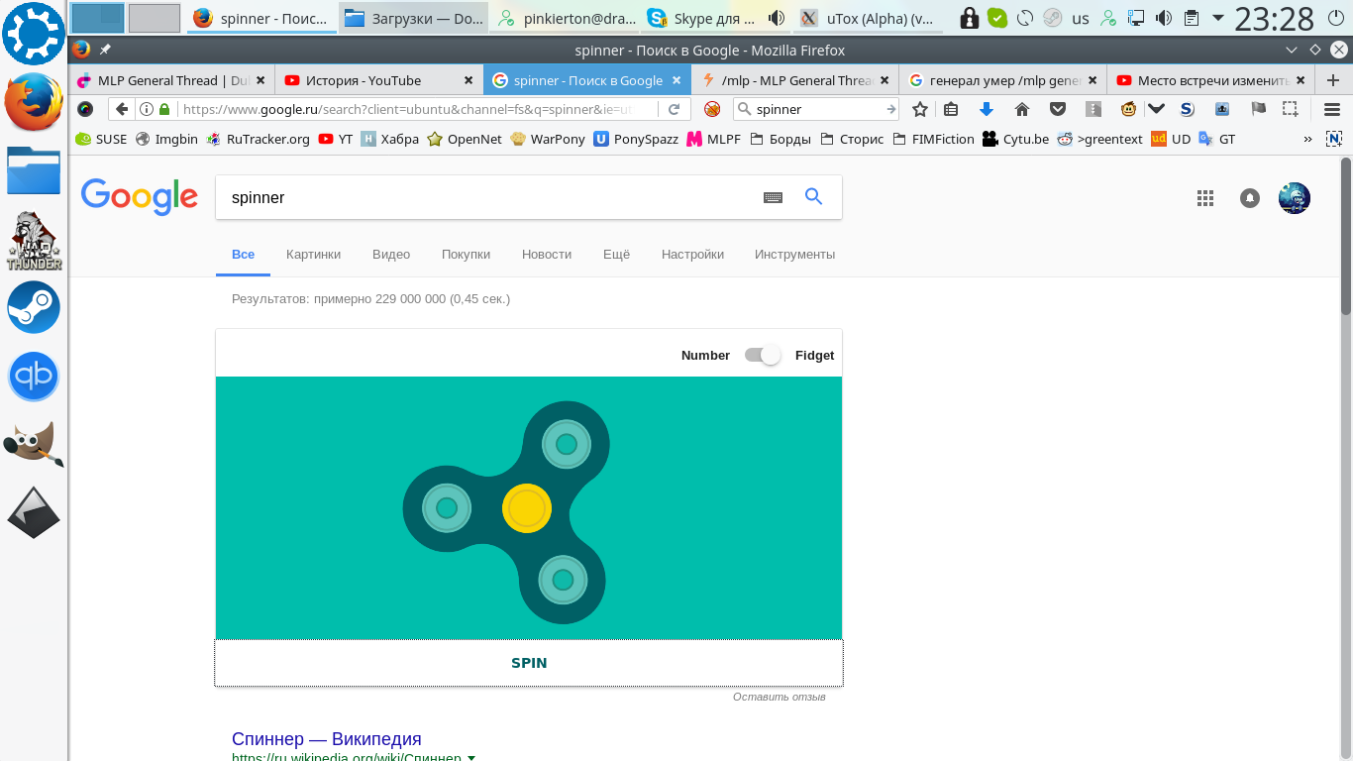
Task: Click the tab audio speaker icon in taskbar
Action: pos(777,18)
